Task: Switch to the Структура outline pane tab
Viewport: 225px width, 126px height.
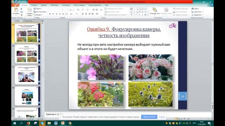Action: (28, 21)
